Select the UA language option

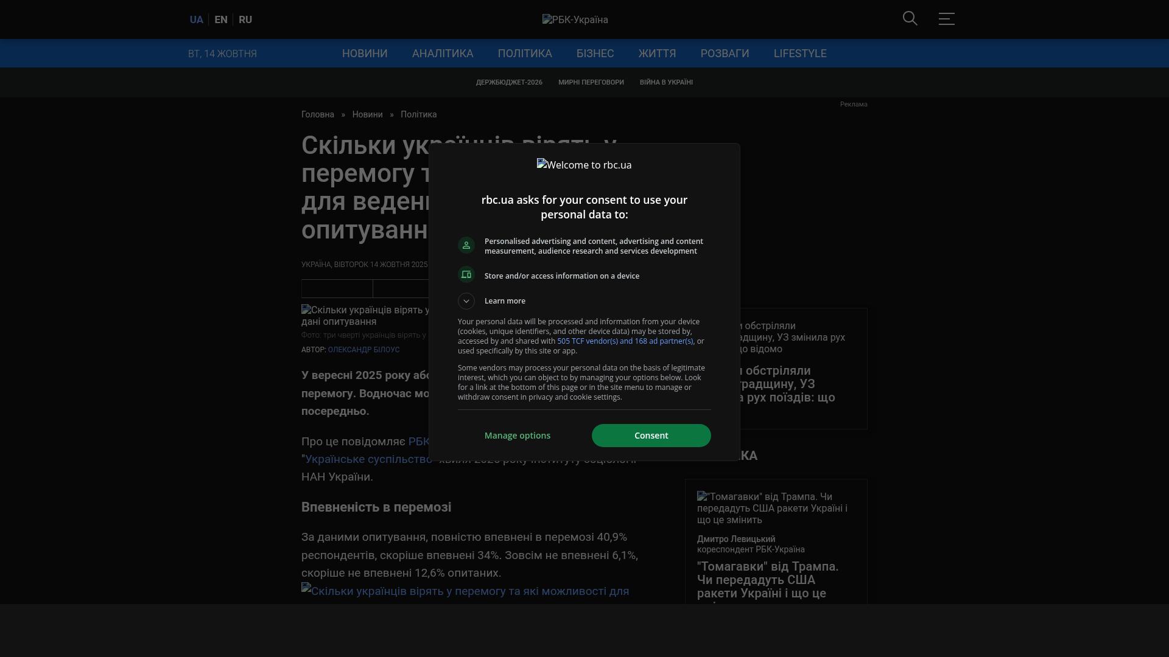click(x=196, y=19)
